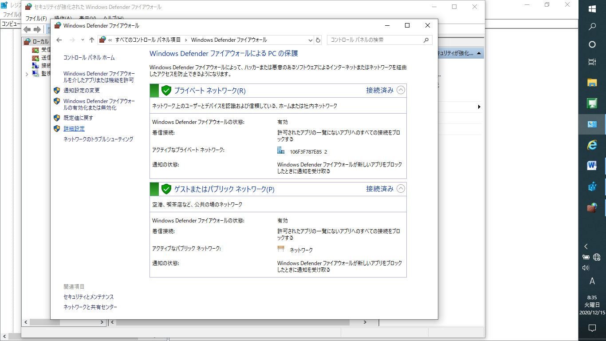Open taskbar search
This screenshot has height=341, width=606.
[592, 27]
